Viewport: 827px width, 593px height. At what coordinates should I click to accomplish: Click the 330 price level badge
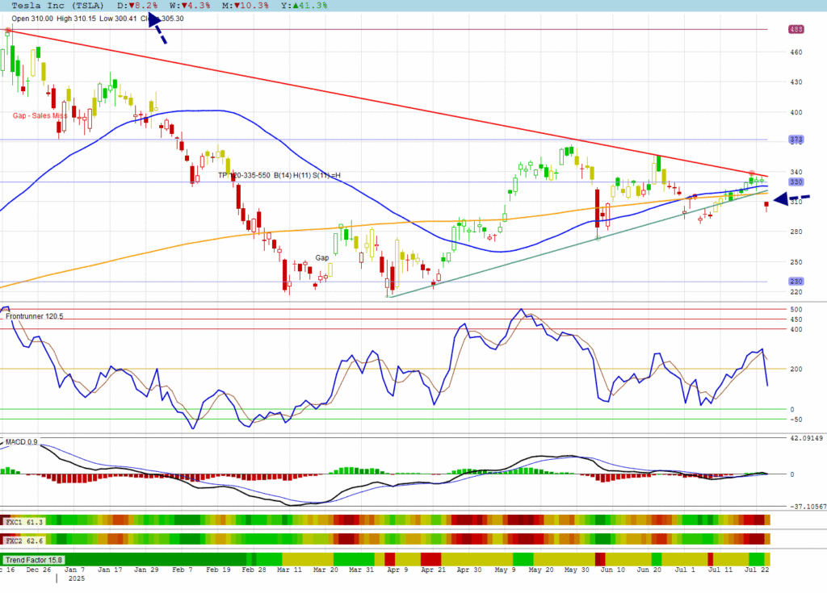point(796,182)
